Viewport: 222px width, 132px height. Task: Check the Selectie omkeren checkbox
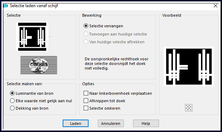click(86, 108)
